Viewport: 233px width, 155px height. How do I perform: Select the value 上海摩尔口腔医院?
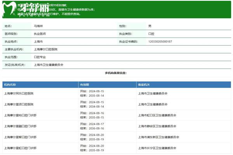point(45,49)
